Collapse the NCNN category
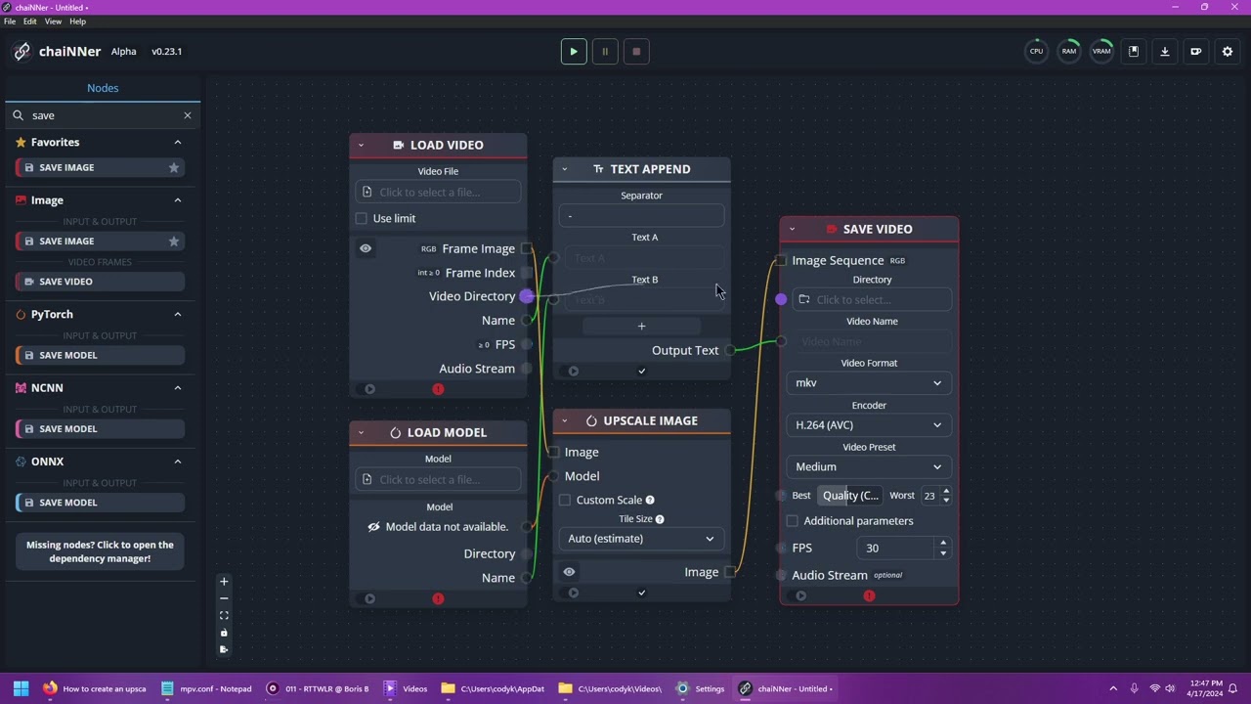1251x704 pixels. (x=178, y=388)
